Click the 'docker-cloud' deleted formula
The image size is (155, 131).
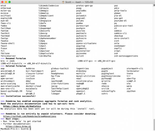tap(33, 86)
